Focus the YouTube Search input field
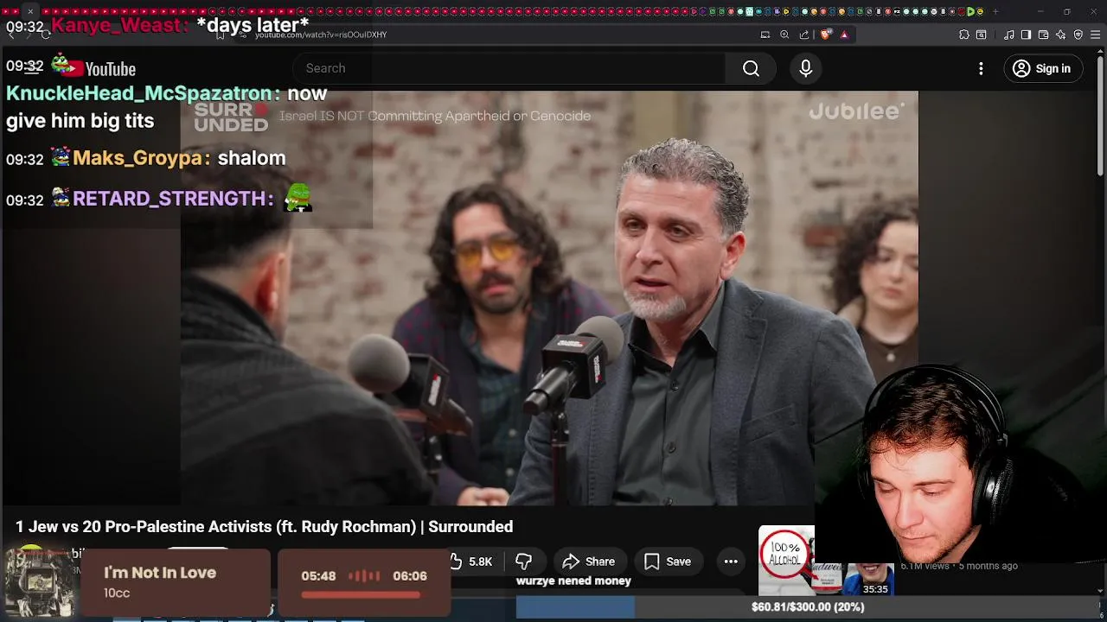1107x622 pixels. (x=510, y=68)
